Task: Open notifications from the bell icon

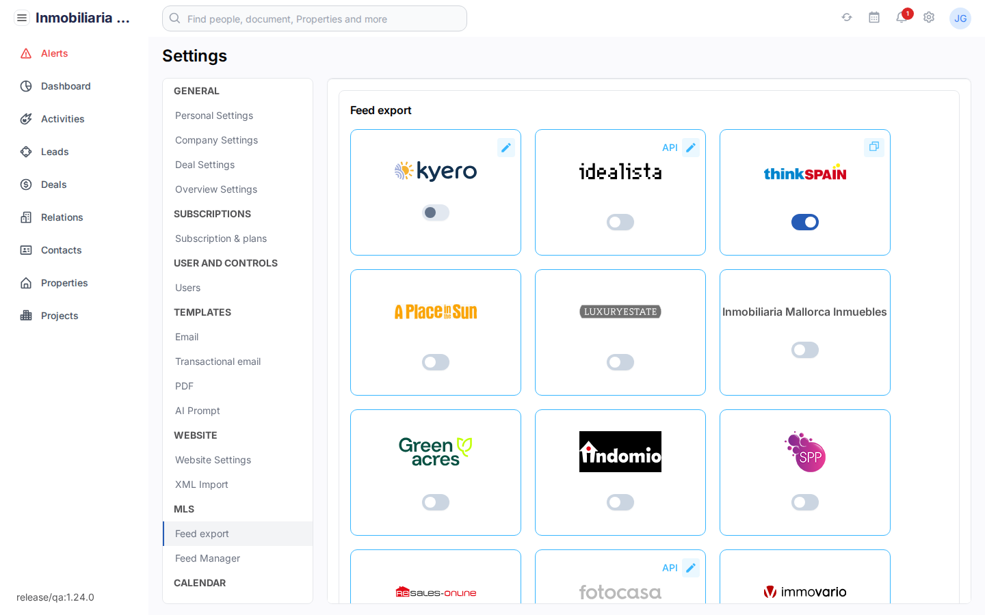Action: point(901,17)
